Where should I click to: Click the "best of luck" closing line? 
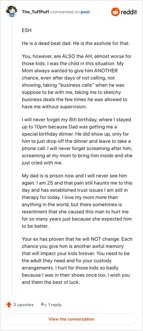coord(51,282)
